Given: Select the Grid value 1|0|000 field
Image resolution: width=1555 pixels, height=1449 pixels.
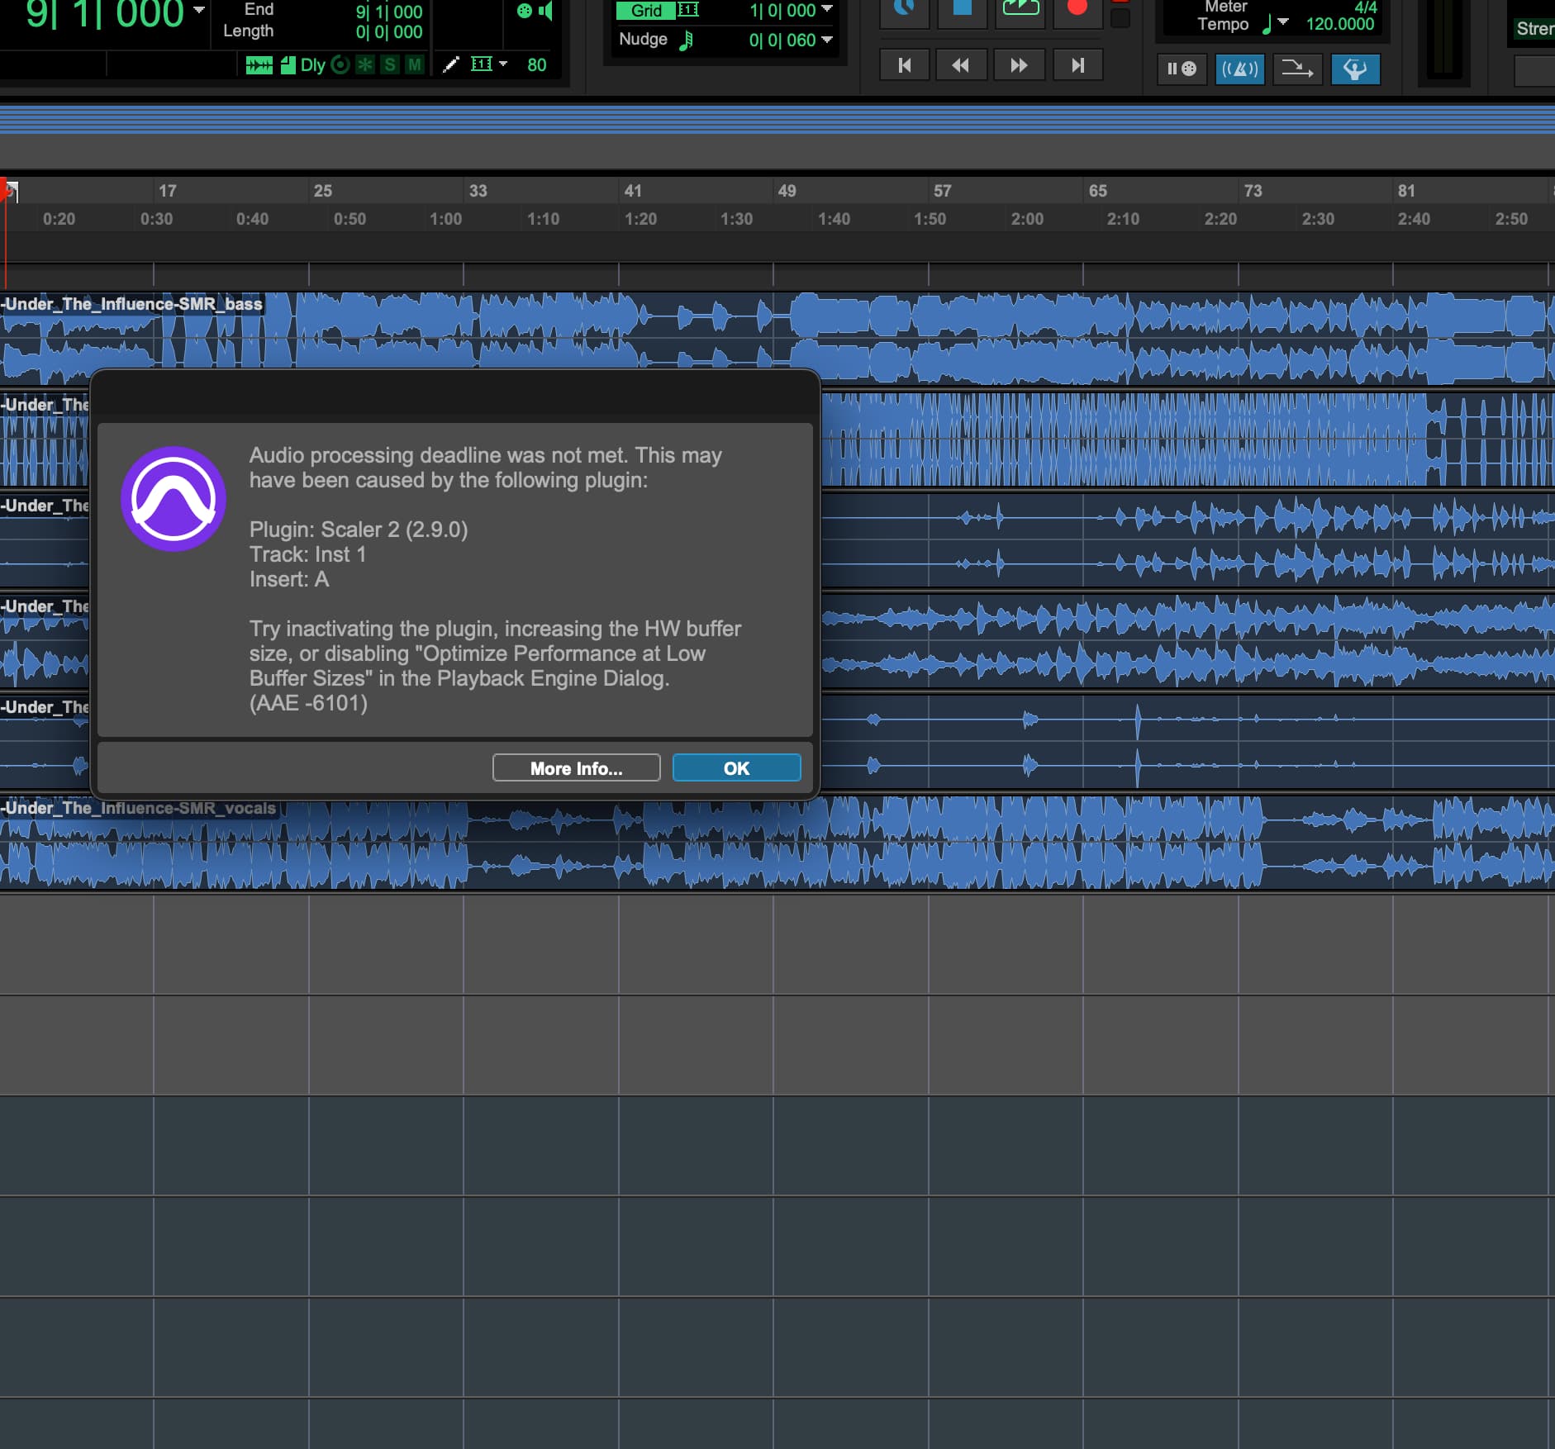Looking at the screenshot, I should 782,11.
